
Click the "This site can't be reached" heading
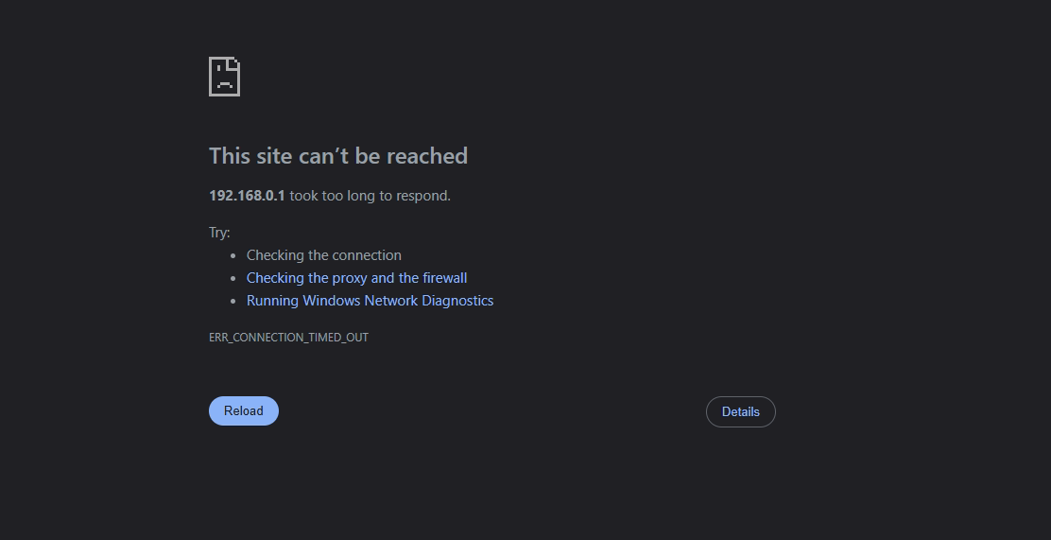337,156
